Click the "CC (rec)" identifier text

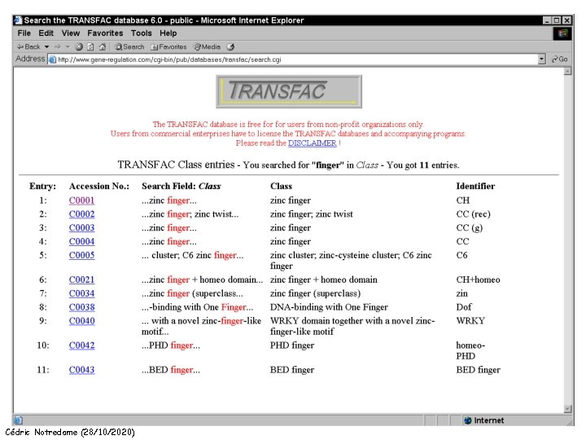click(473, 214)
